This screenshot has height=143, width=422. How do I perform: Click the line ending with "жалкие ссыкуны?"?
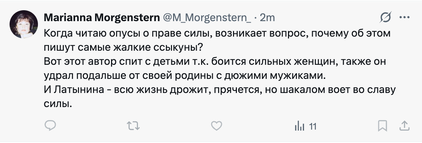coord(126,48)
